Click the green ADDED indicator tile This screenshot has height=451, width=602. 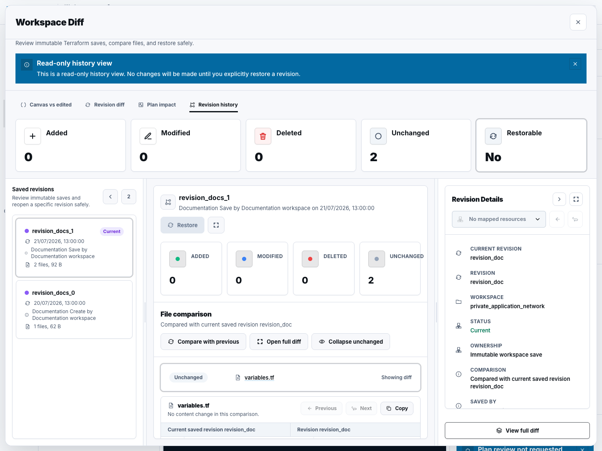pyautogui.click(x=178, y=259)
